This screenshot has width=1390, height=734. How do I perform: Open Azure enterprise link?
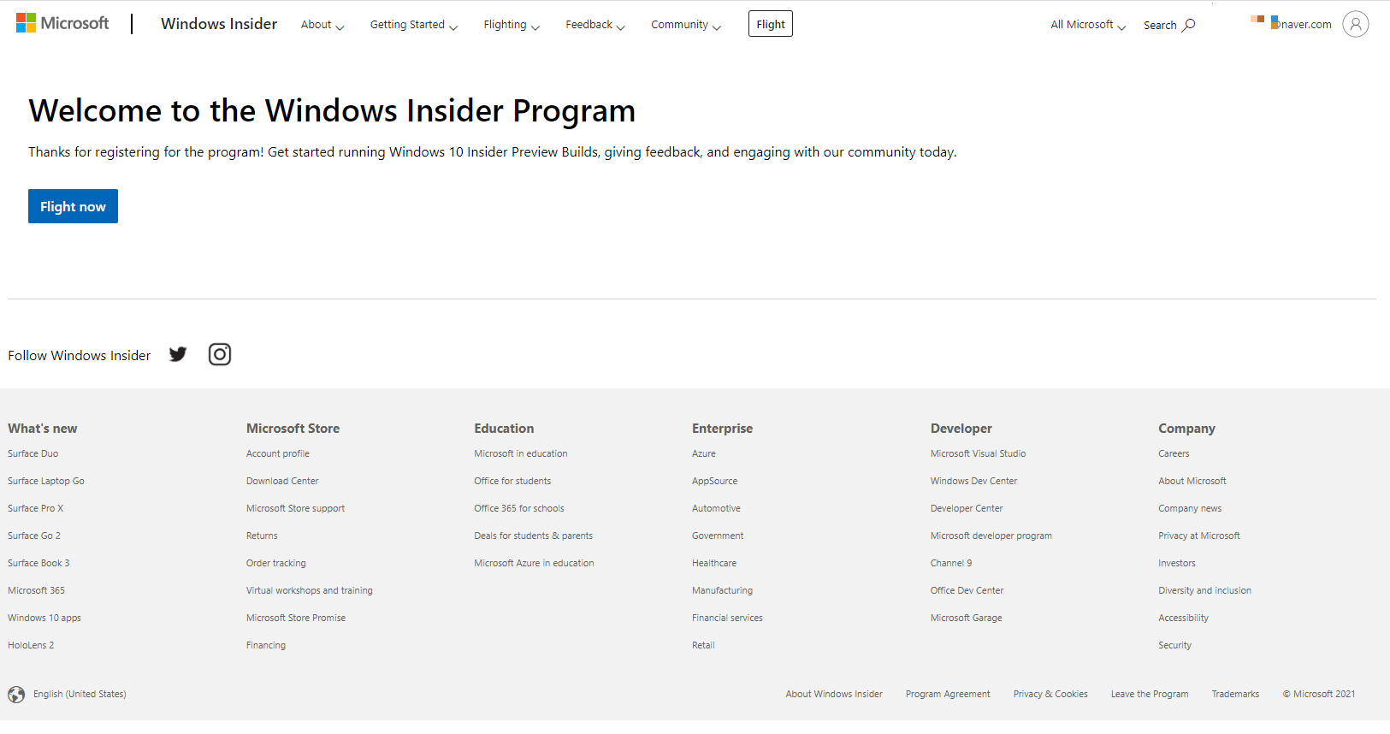pos(704,453)
